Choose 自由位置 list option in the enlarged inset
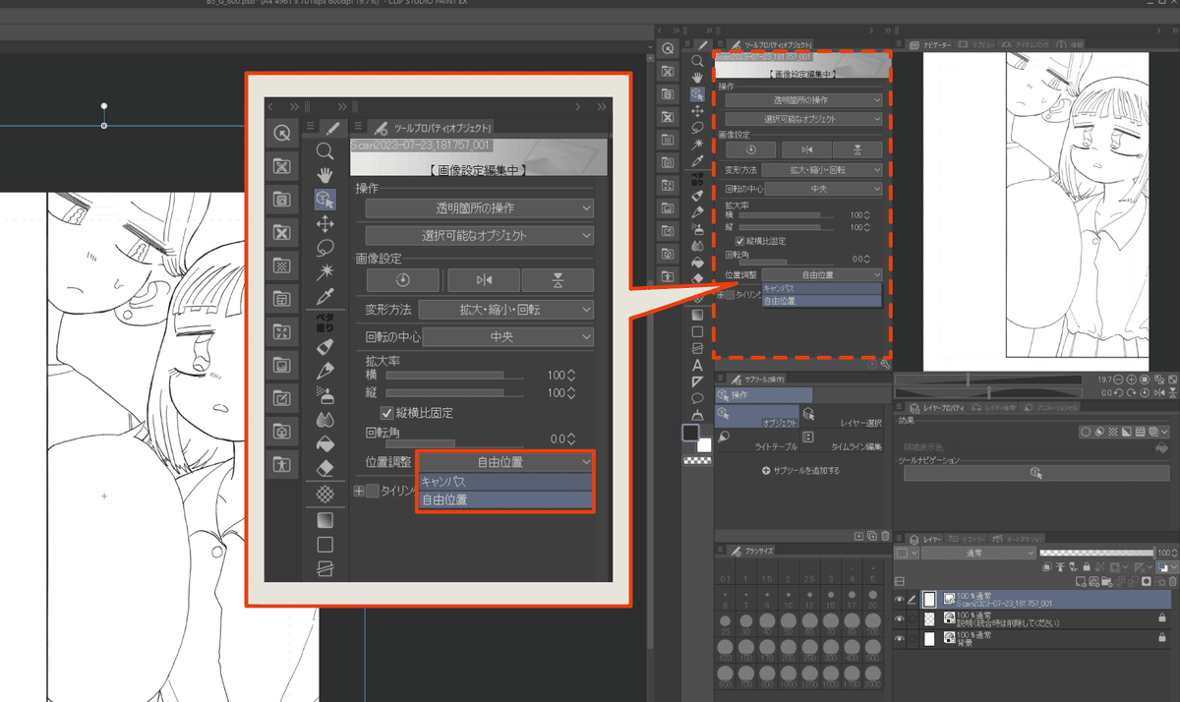This screenshot has height=702, width=1180. coord(505,499)
